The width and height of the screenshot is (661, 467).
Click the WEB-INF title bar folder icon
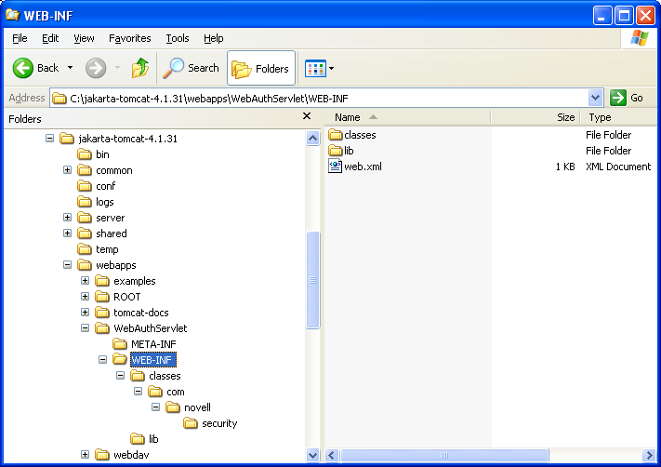(13, 15)
